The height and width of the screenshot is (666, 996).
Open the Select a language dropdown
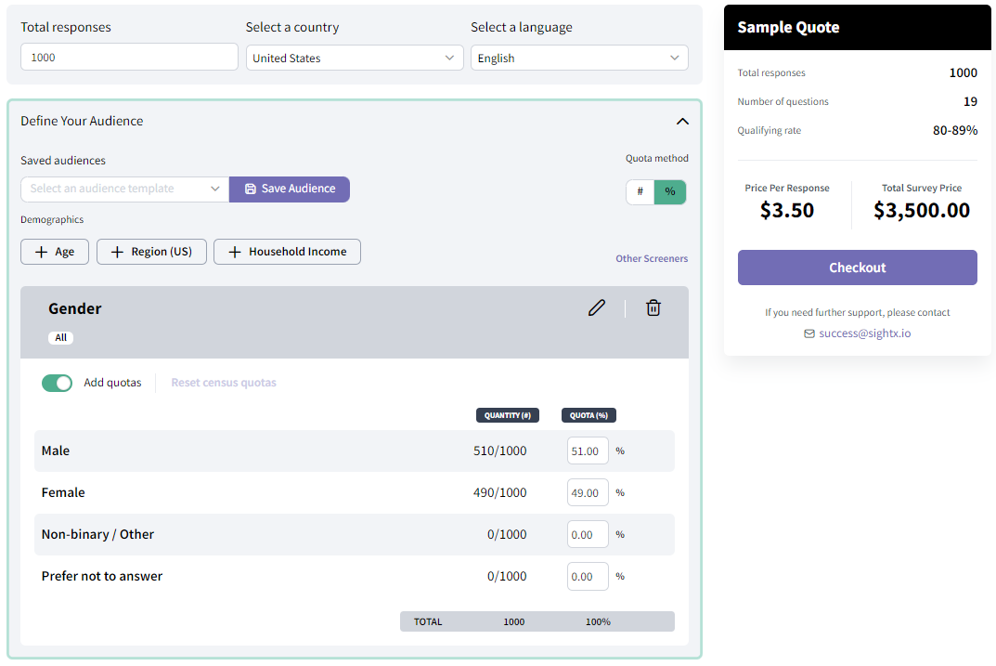[x=579, y=58]
